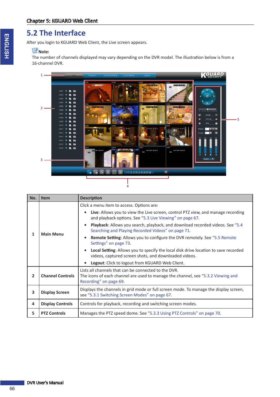Toggle recording for channel CH07

click(70, 114)
